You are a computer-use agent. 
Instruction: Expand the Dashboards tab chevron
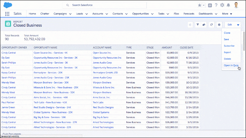pos(216,14)
